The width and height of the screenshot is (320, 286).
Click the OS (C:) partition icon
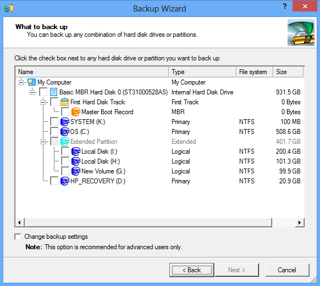(x=65, y=132)
